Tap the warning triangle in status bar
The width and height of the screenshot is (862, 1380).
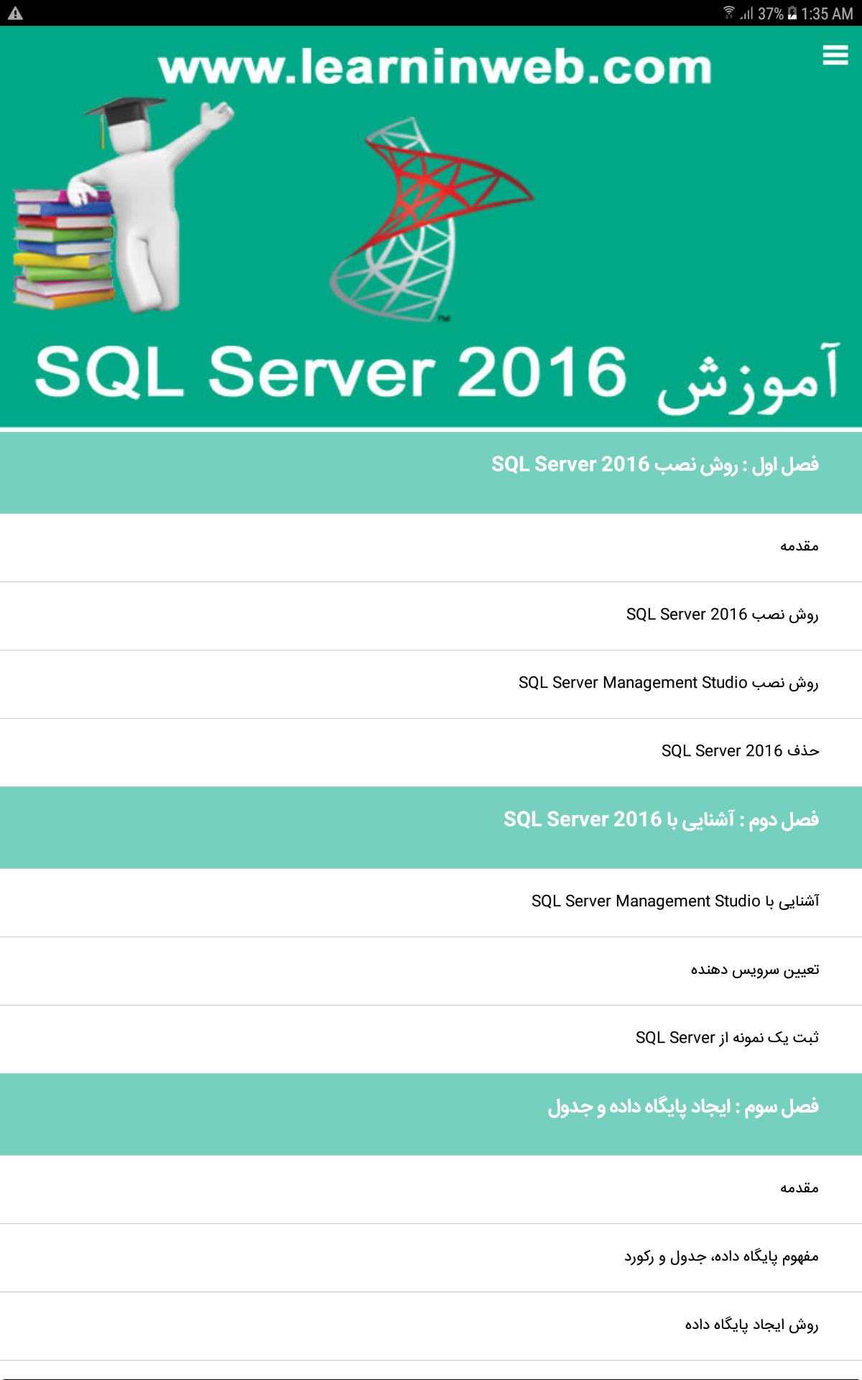click(15, 14)
